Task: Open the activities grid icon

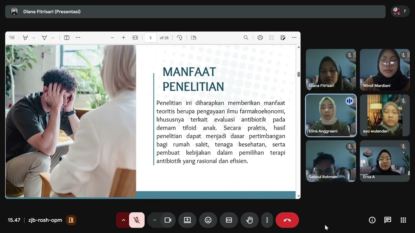Action: [403, 220]
